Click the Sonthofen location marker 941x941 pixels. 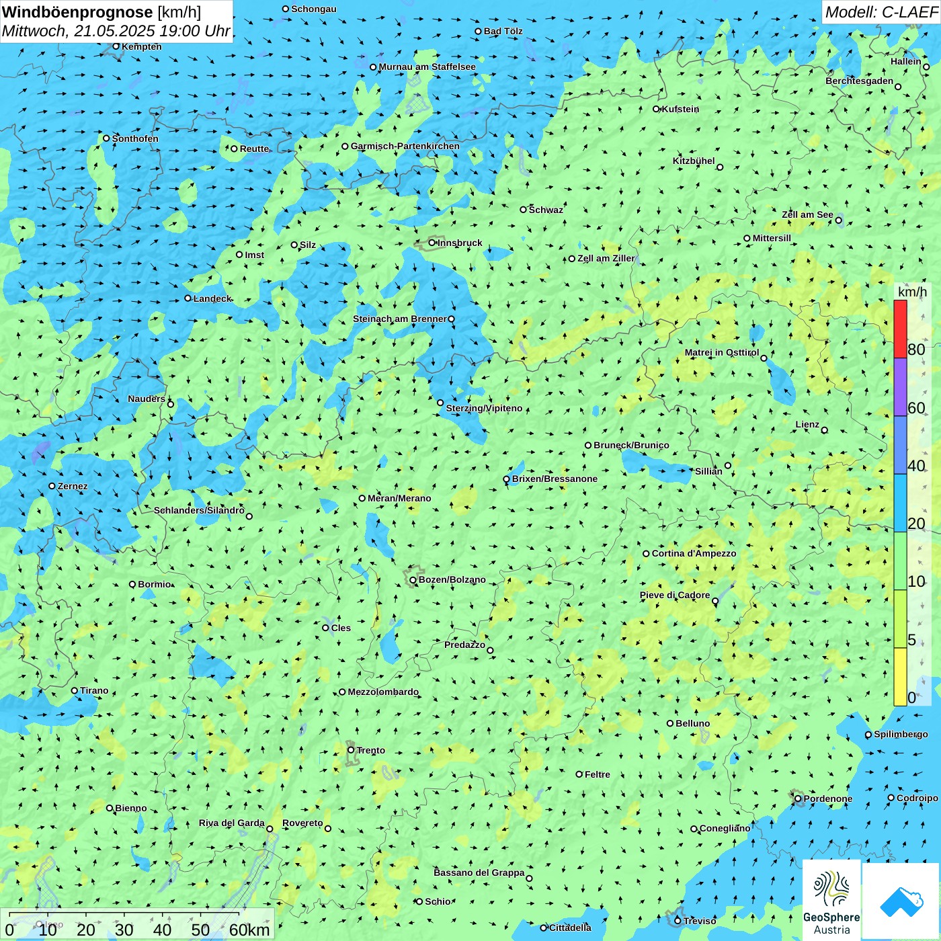point(106,138)
